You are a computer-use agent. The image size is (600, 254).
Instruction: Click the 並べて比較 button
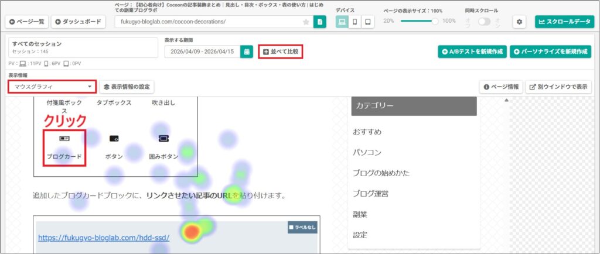[281, 52]
